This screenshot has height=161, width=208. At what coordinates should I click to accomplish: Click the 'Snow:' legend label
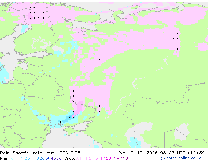pos(70,158)
